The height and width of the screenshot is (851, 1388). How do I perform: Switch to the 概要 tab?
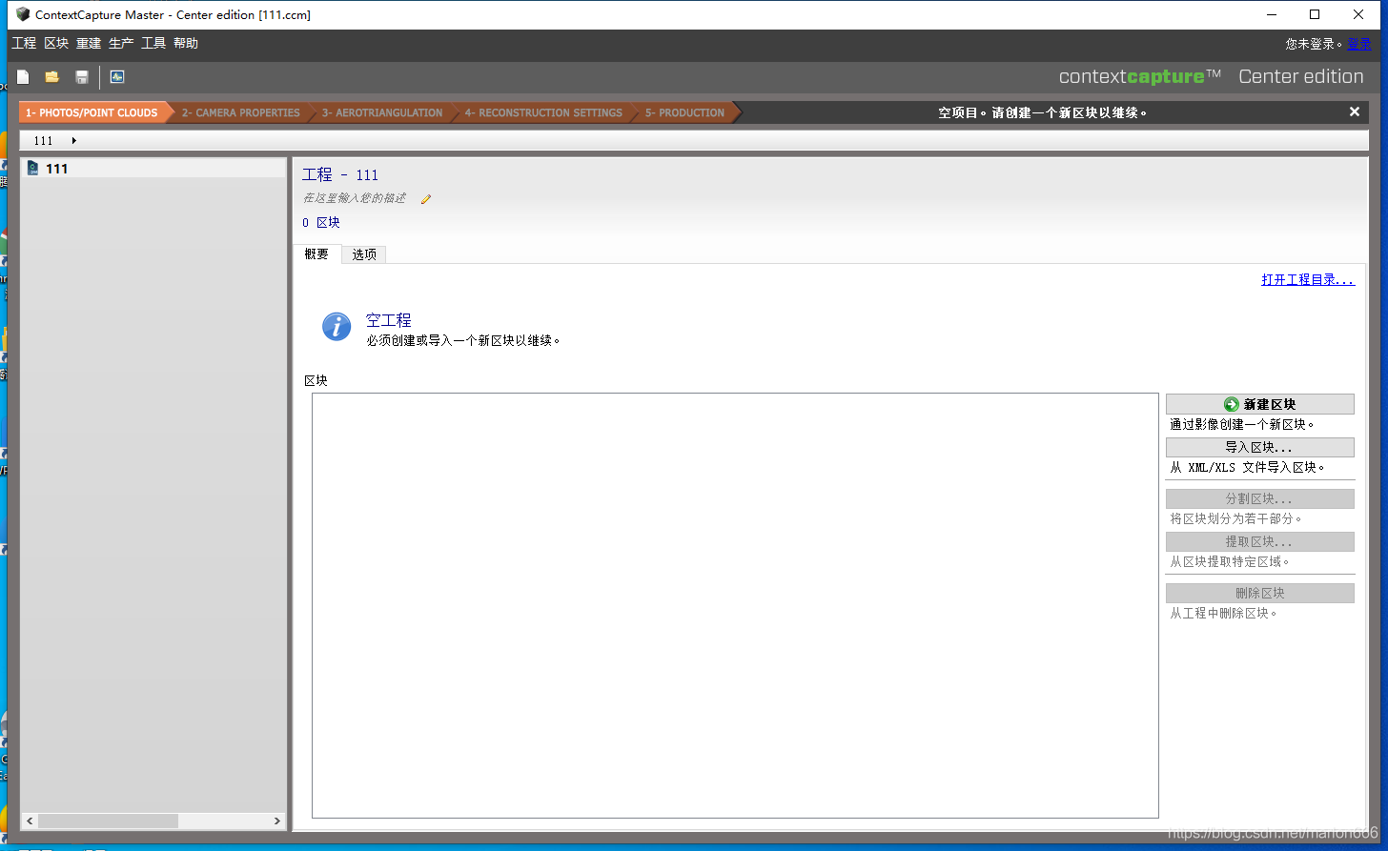tap(316, 253)
